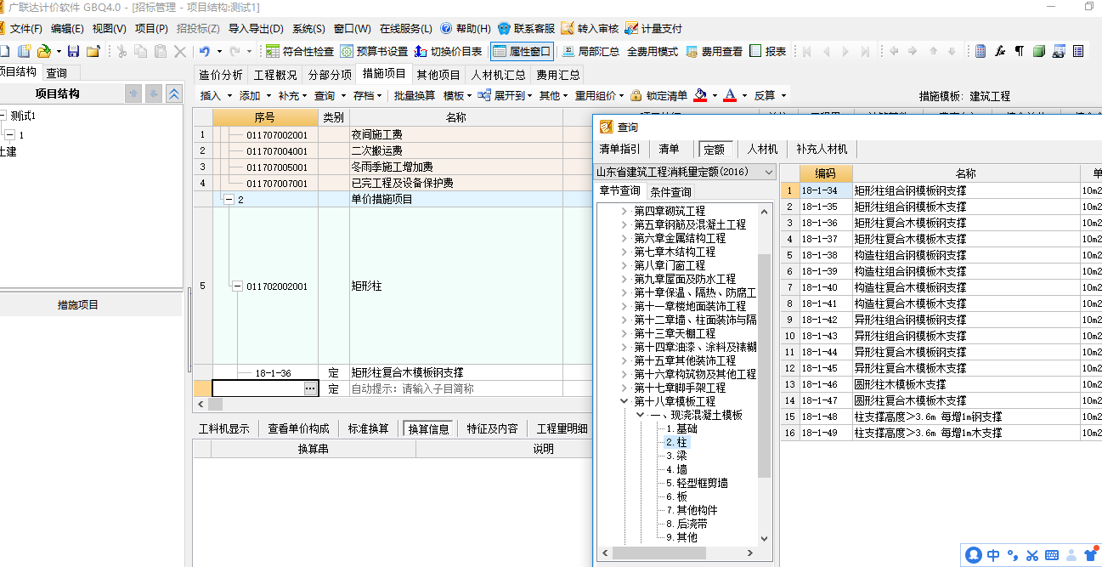Click the ellipsis button in empty code cell

(310, 388)
